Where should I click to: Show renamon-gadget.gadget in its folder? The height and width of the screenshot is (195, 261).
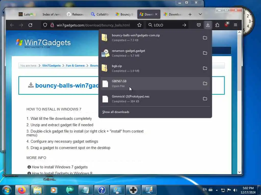coord(205,53)
